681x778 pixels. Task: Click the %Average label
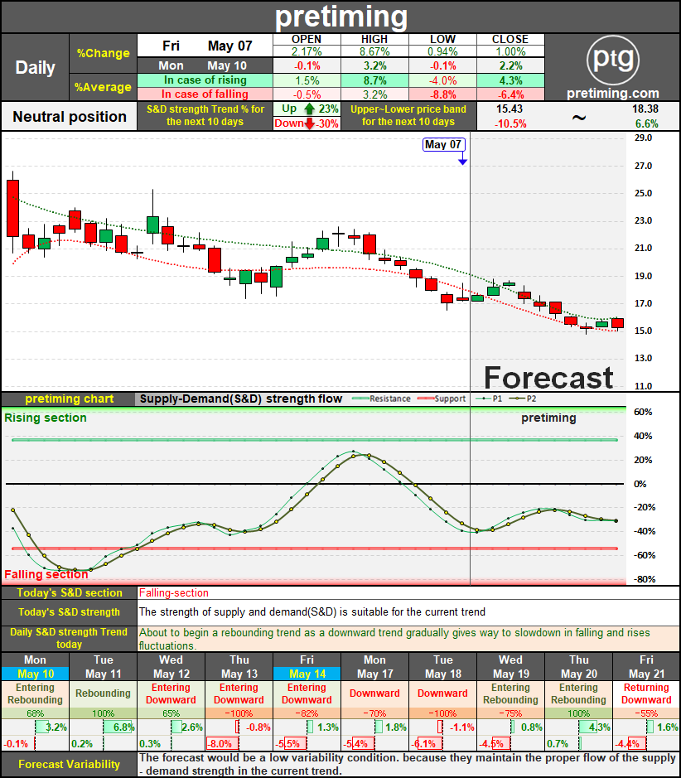(104, 87)
